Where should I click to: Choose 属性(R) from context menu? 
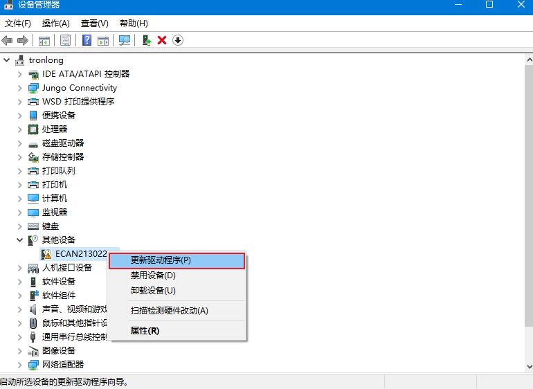[177, 331]
